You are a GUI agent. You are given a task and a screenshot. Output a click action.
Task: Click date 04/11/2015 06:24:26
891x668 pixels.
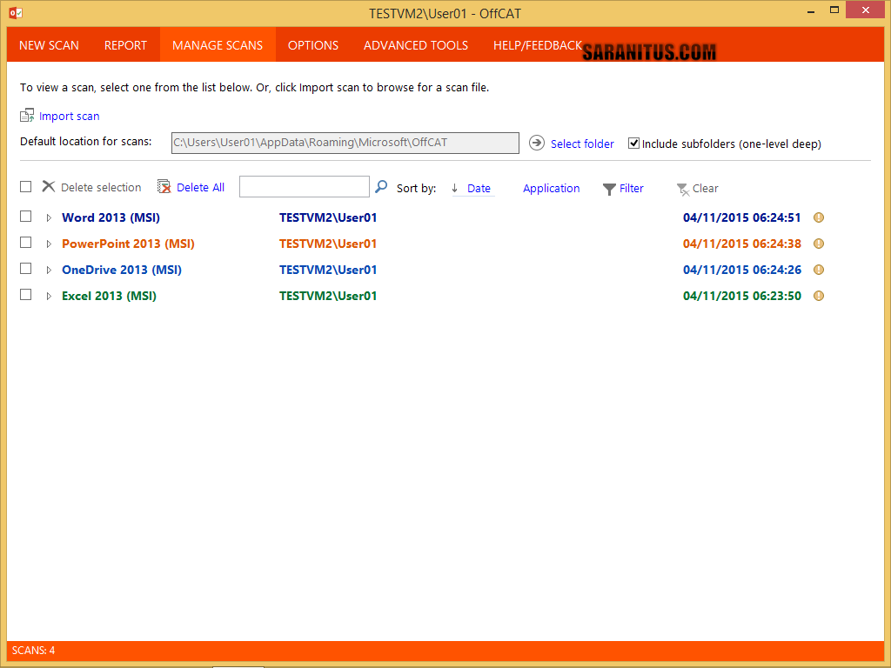(x=742, y=270)
